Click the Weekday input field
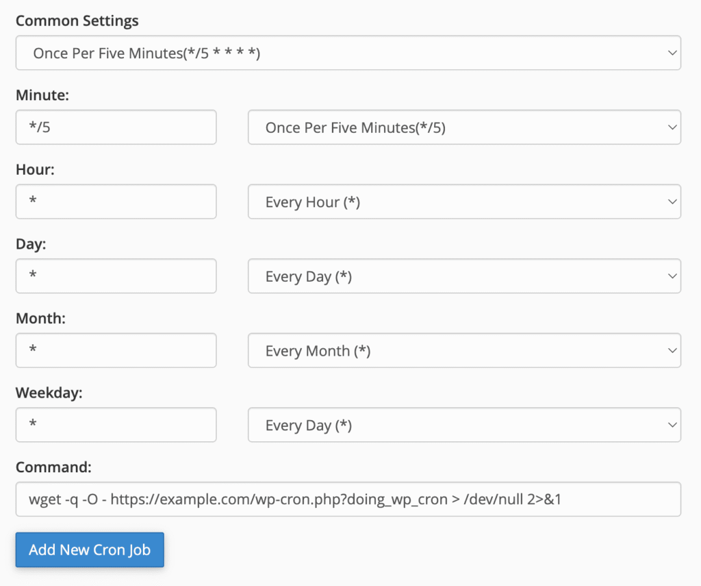The image size is (701, 586). pyautogui.click(x=116, y=425)
